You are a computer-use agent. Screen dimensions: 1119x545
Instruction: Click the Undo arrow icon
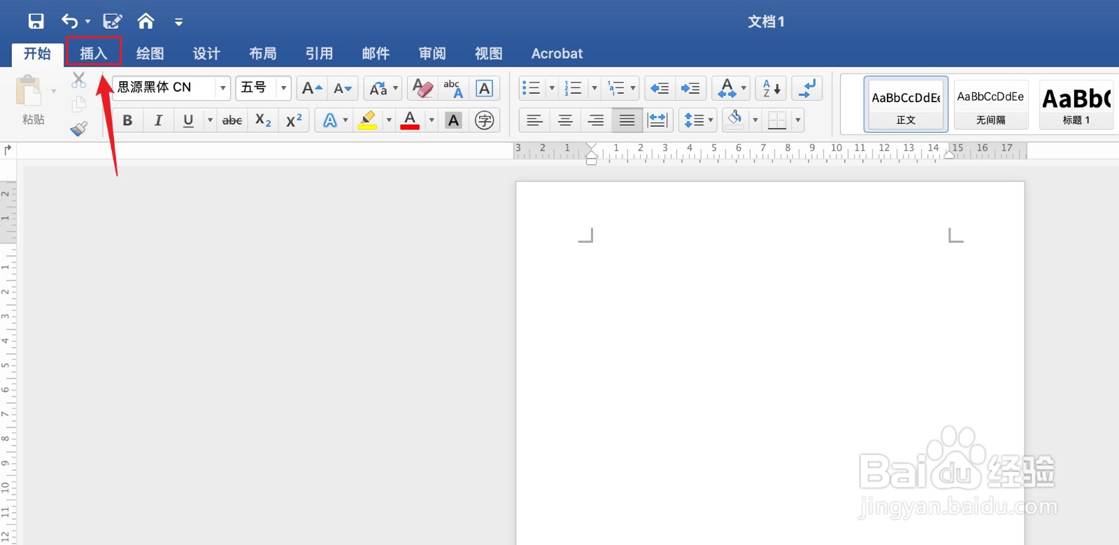[x=69, y=21]
